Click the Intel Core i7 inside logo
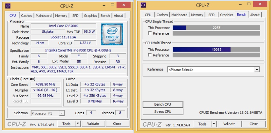The image size is (271, 133). pyautogui.click(x=112, y=34)
